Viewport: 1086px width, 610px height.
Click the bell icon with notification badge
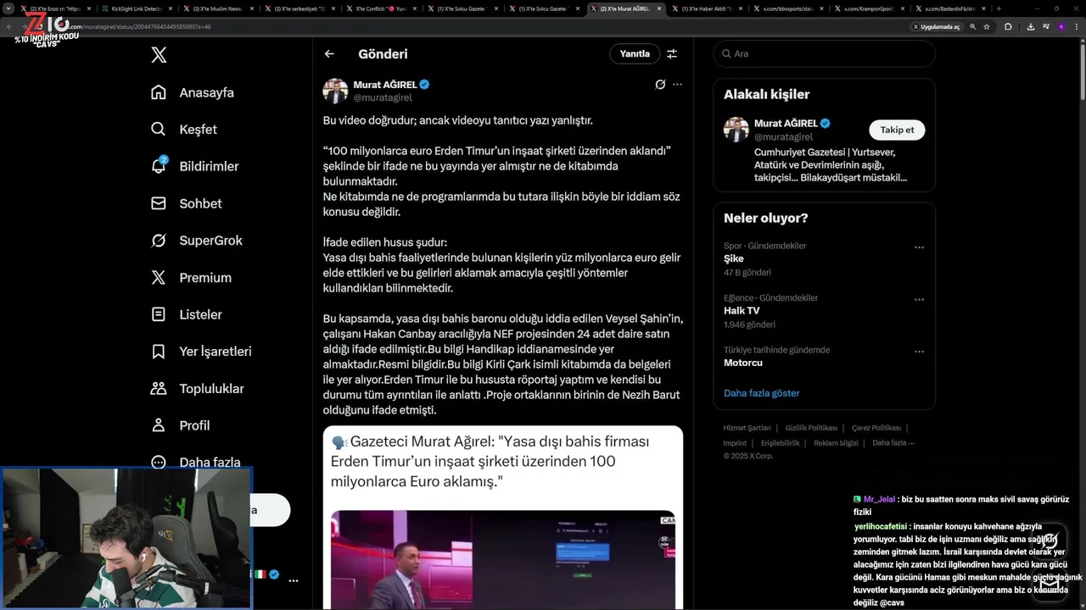(159, 166)
